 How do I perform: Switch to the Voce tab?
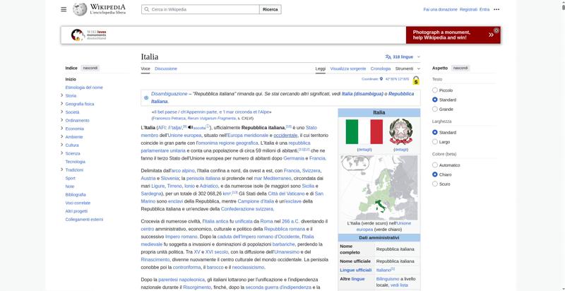coord(145,69)
